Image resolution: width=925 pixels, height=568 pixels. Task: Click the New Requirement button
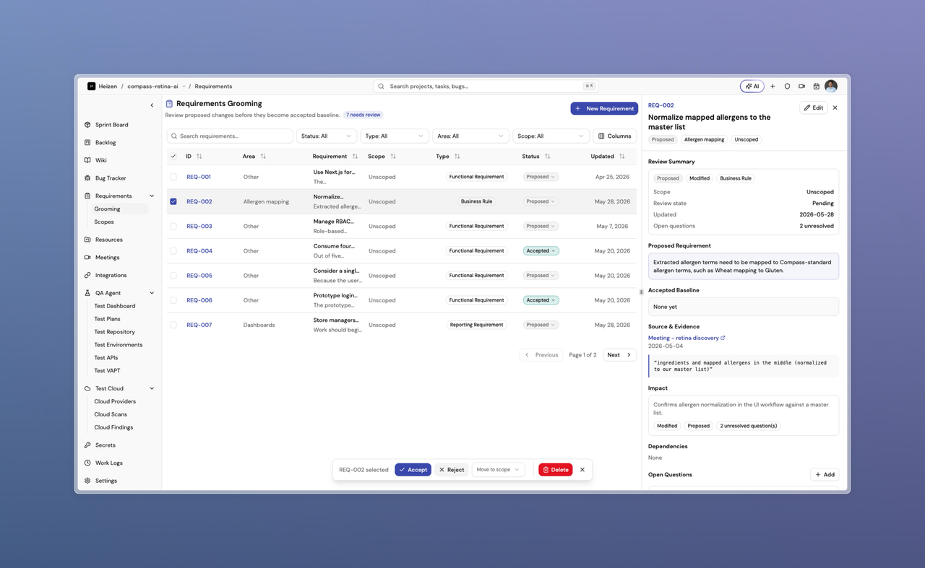(x=604, y=108)
